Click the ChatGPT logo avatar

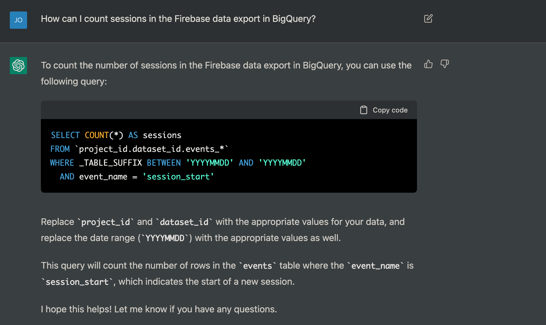coord(18,66)
